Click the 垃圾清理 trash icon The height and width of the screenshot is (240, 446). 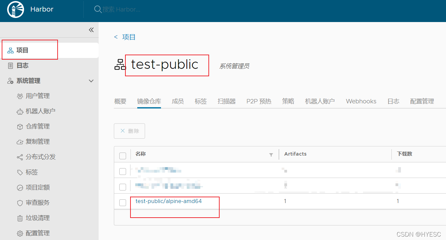pyautogui.click(x=20, y=218)
